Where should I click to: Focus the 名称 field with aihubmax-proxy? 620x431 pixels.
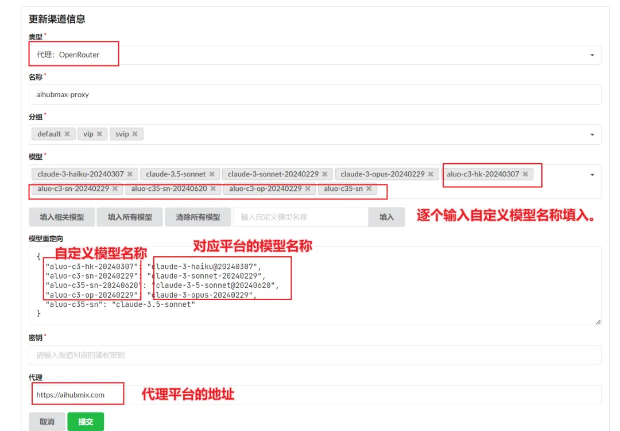pyautogui.click(x=315, y=95)
